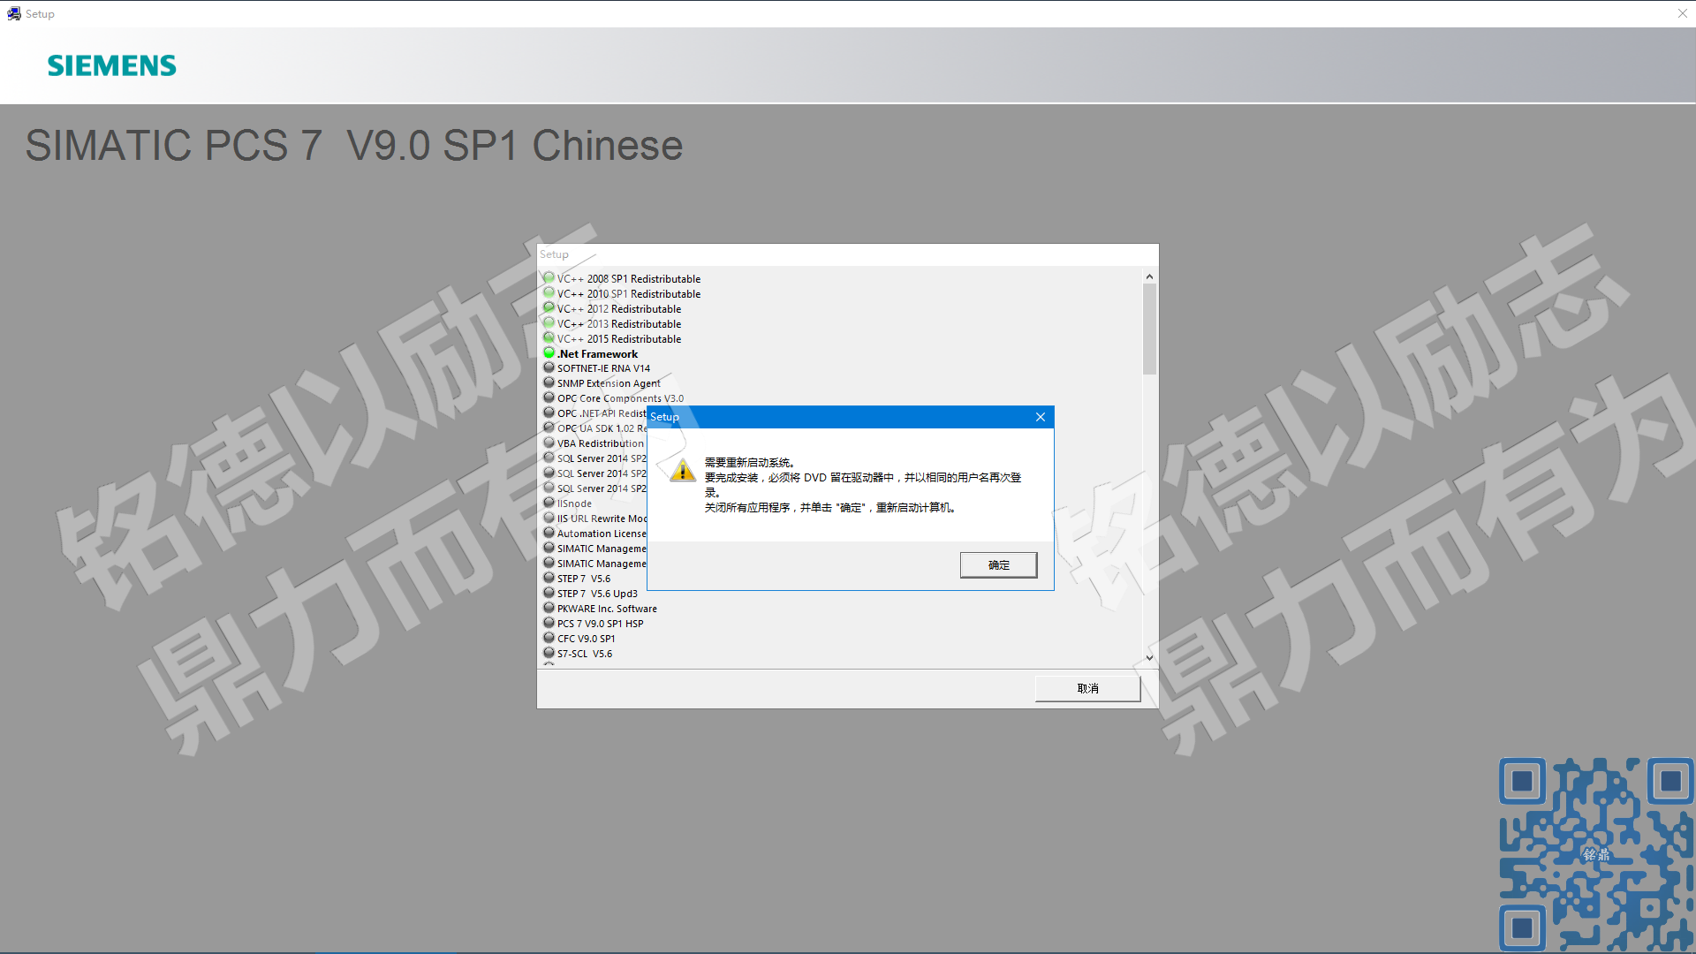Image resolution: width=1696 pixels, height=954 pixels.
Task: Click status icon next to SOFTNET-IE RNA V14
Action: pos(549,368)
